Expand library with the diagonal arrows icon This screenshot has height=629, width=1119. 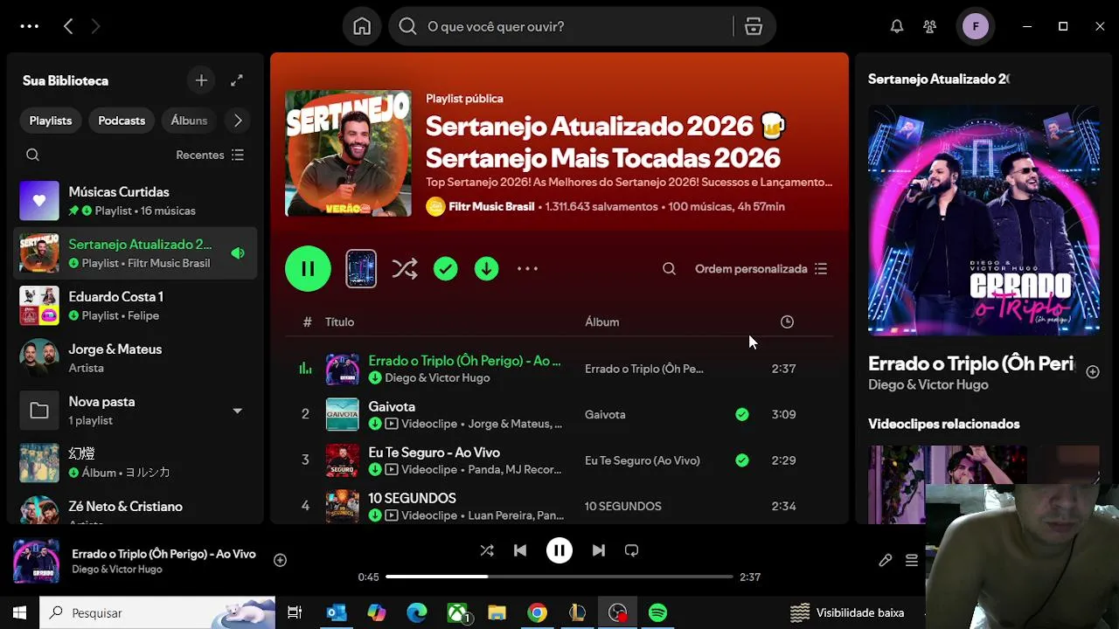(237, 80)
